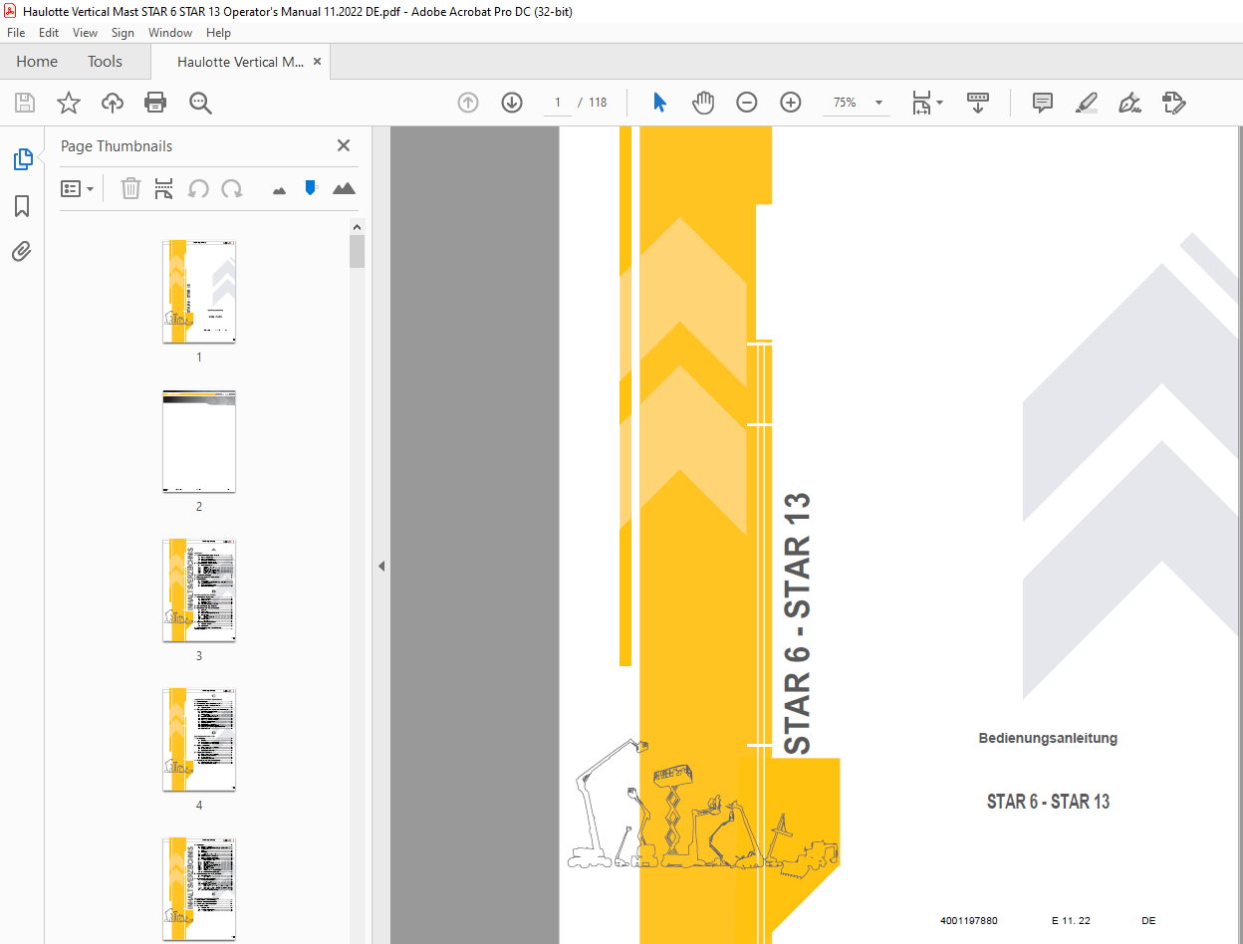Open Page Thumbnails sidebar icon
This screenshot has height=944, width=1243.
(x=22, y=159)
